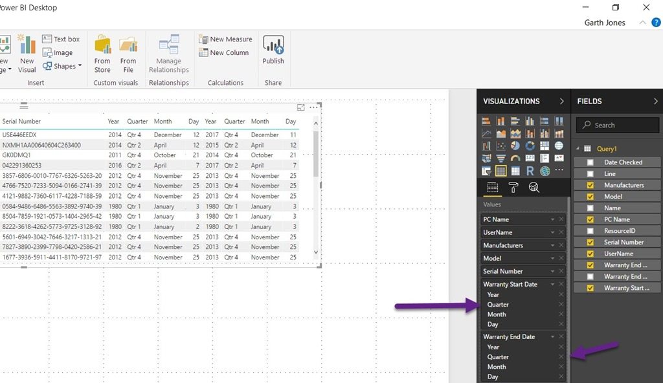Open Focus mode on the table visual

pyautogui.click(x=300, y=107)
